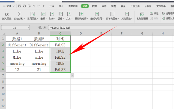The height and width of the screenshot is (111, 174).
Task: Select cell A4 with 'Mike'
Action: tap(17, 57)
